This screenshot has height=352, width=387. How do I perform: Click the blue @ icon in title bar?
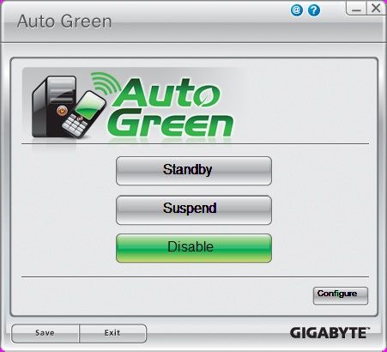click(x=297, y=10)
